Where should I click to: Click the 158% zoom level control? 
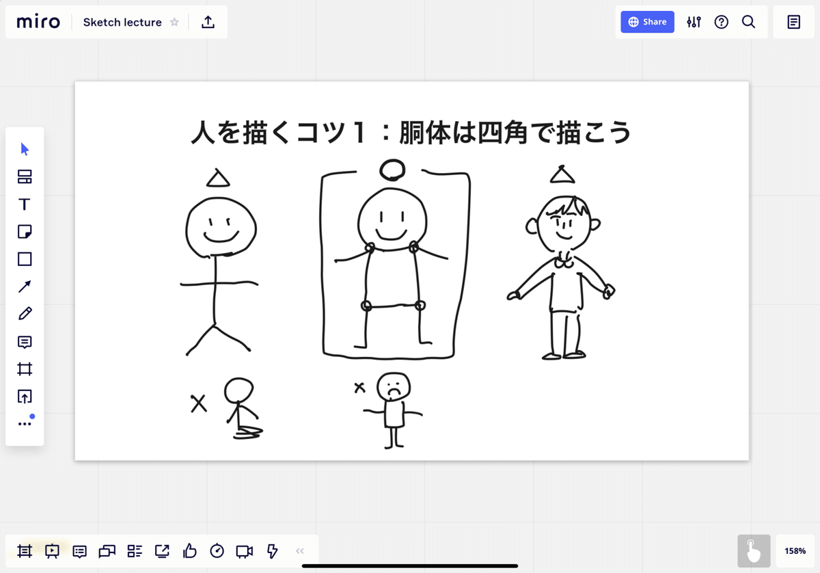[794, 550]
